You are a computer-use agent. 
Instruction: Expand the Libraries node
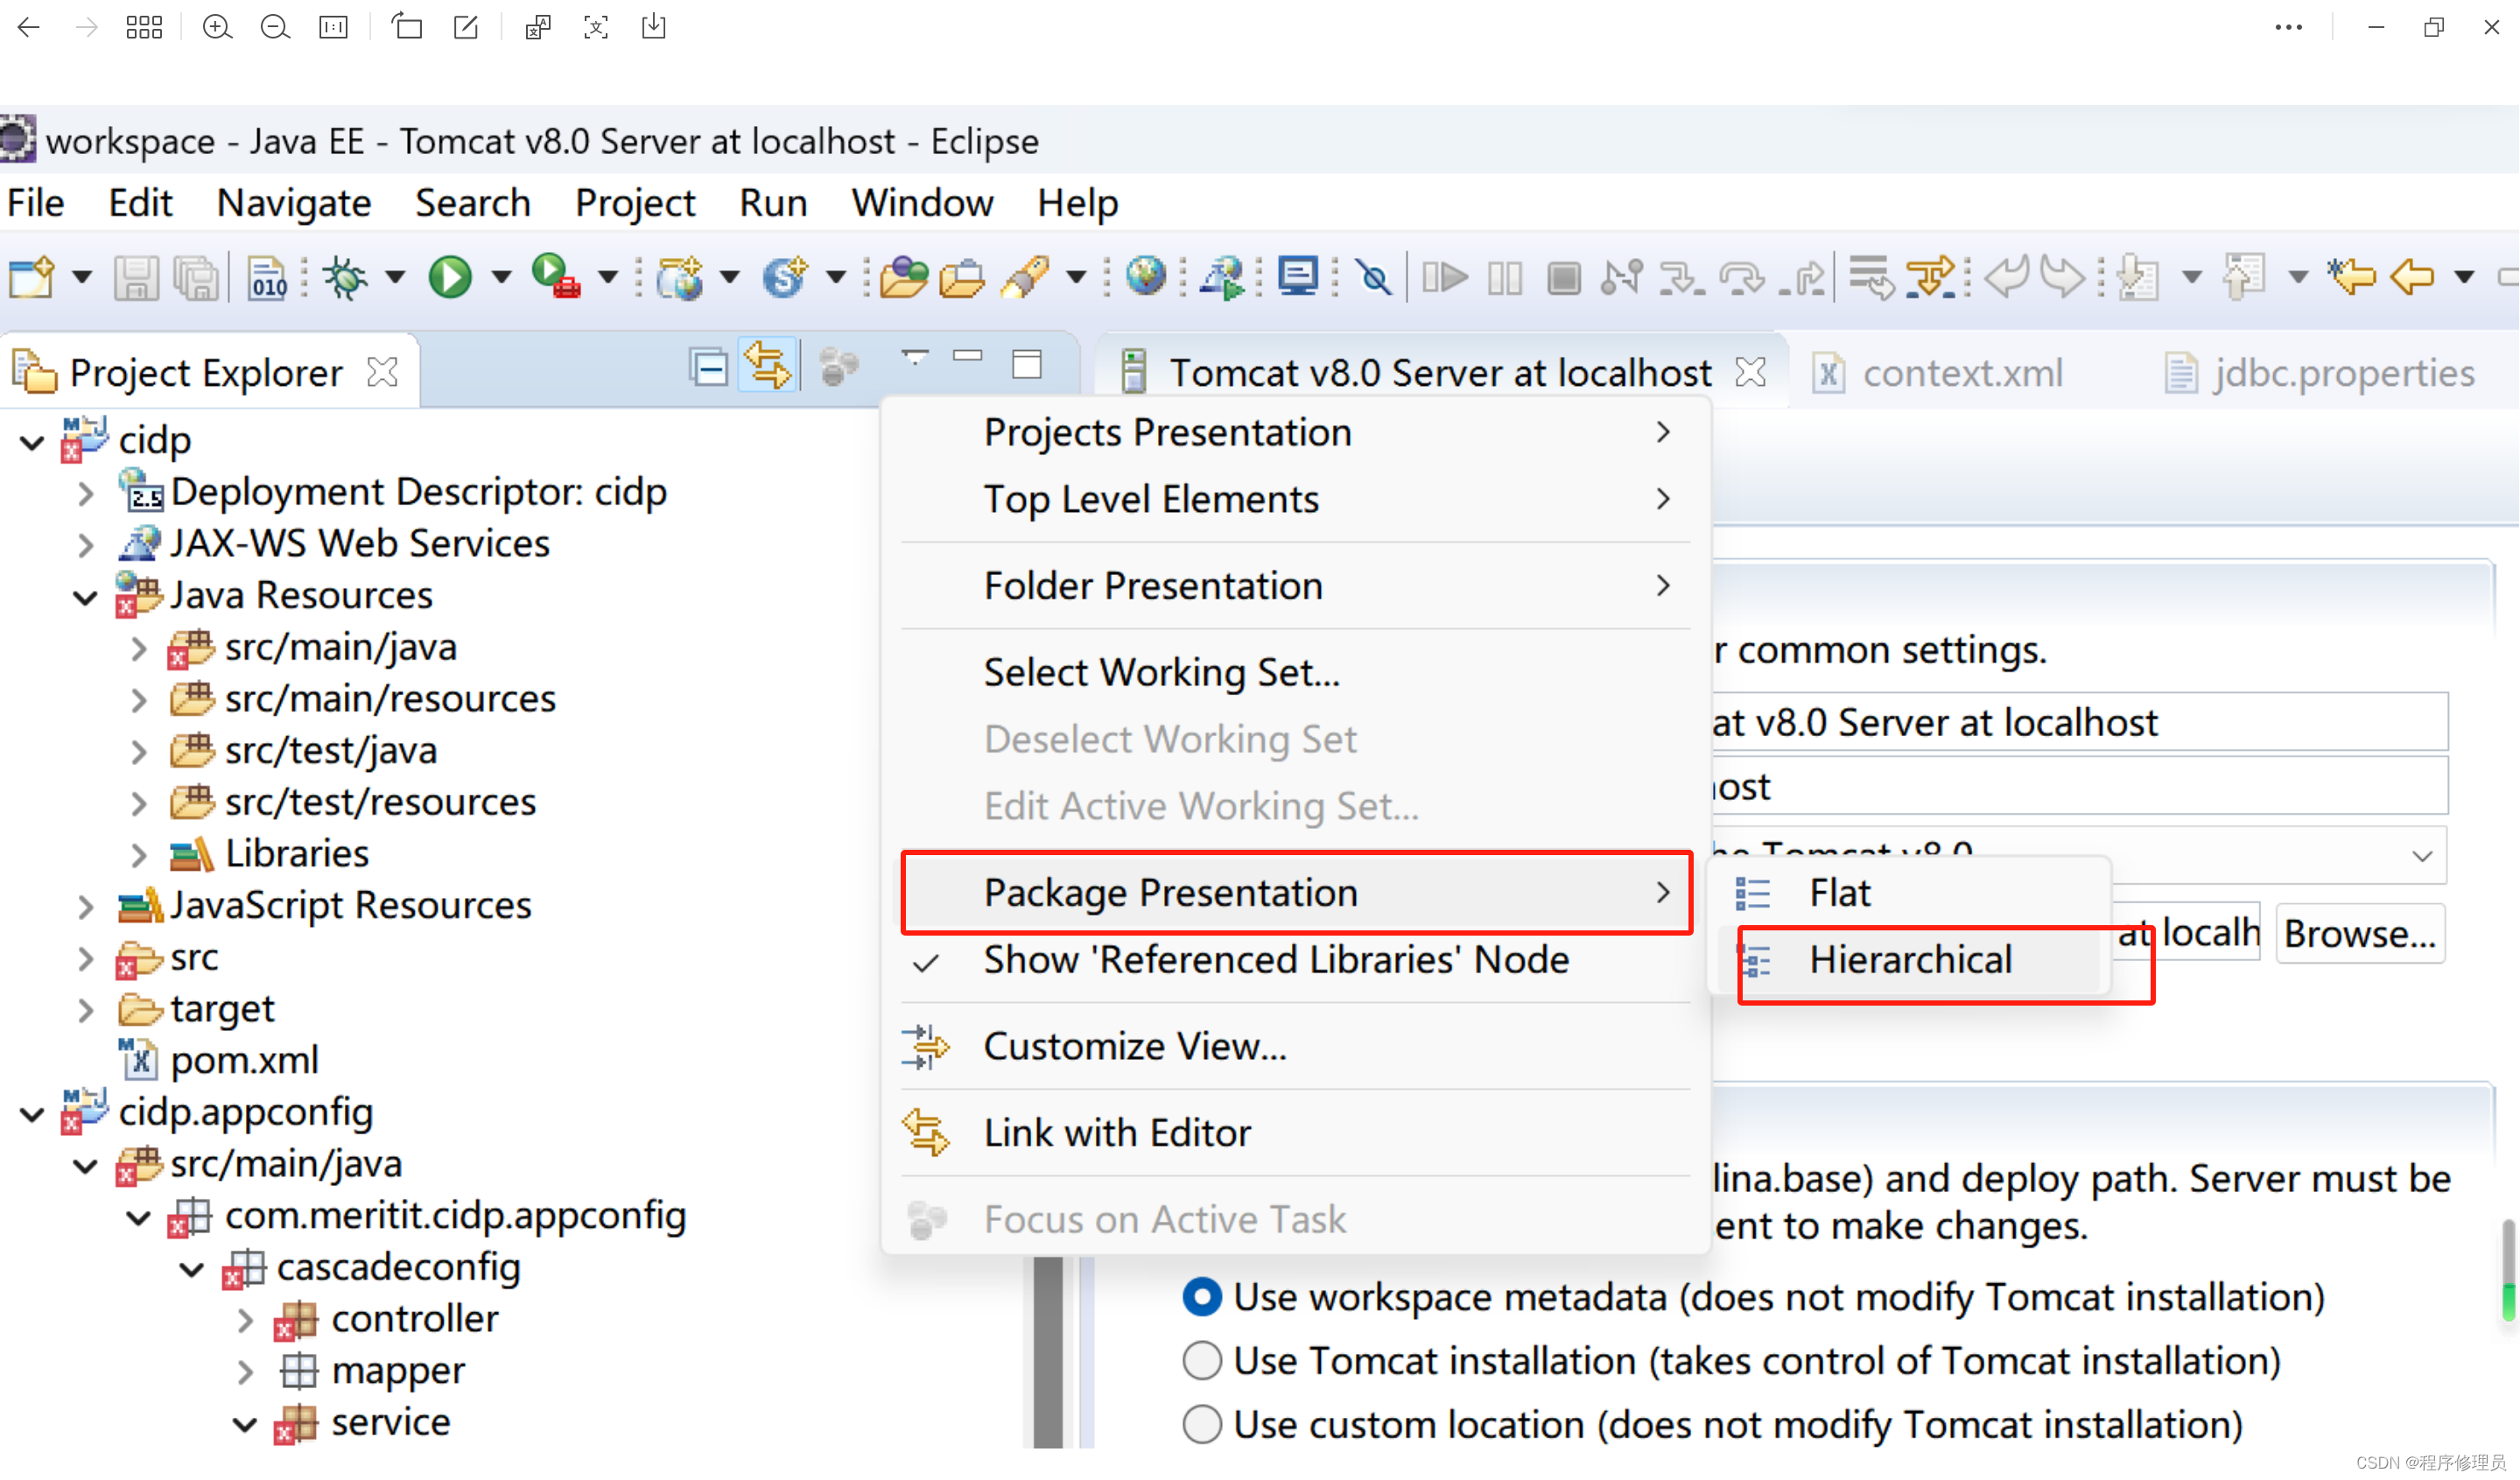[x=139, y=856]
